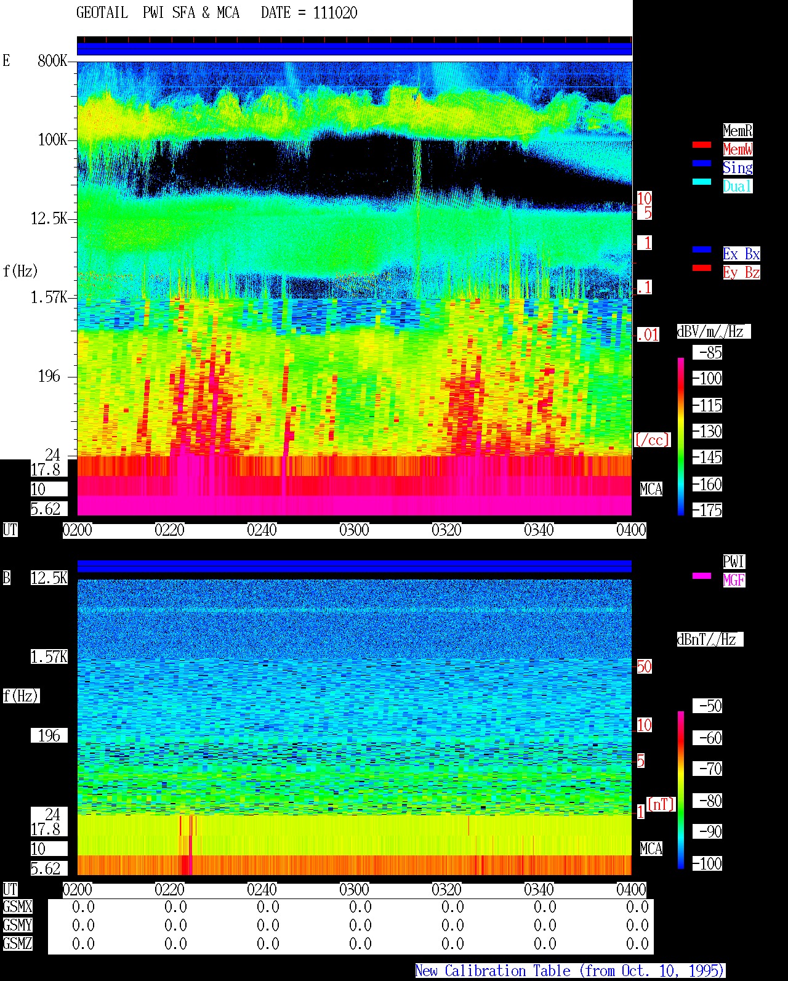
Task: Click the 0220 UT tick of lower panel
Action: (169, 890)
